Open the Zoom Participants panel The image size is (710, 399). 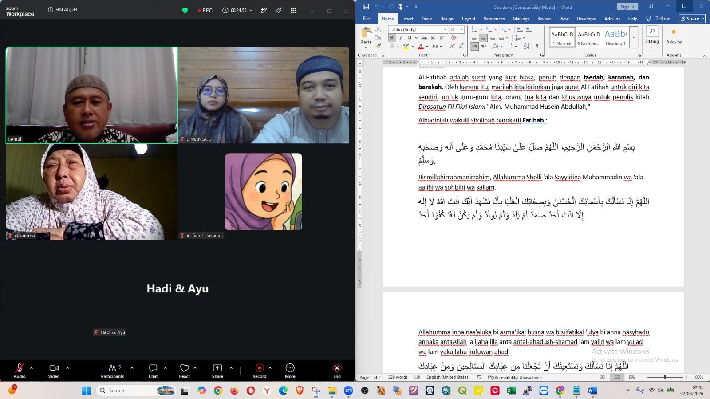tap(113, 371)
